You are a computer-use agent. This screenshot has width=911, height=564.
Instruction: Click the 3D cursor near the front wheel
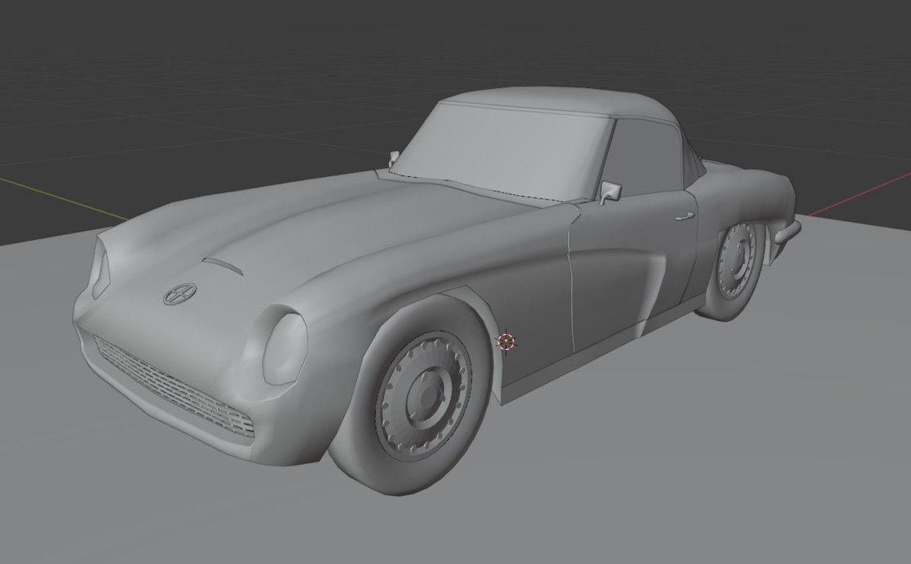pyautogui.click(x=506, y=342)
